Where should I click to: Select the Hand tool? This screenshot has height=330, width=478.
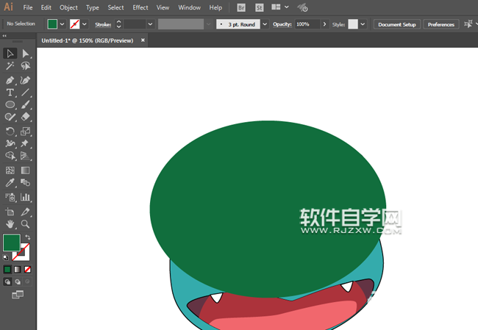[x=10, y=223]
